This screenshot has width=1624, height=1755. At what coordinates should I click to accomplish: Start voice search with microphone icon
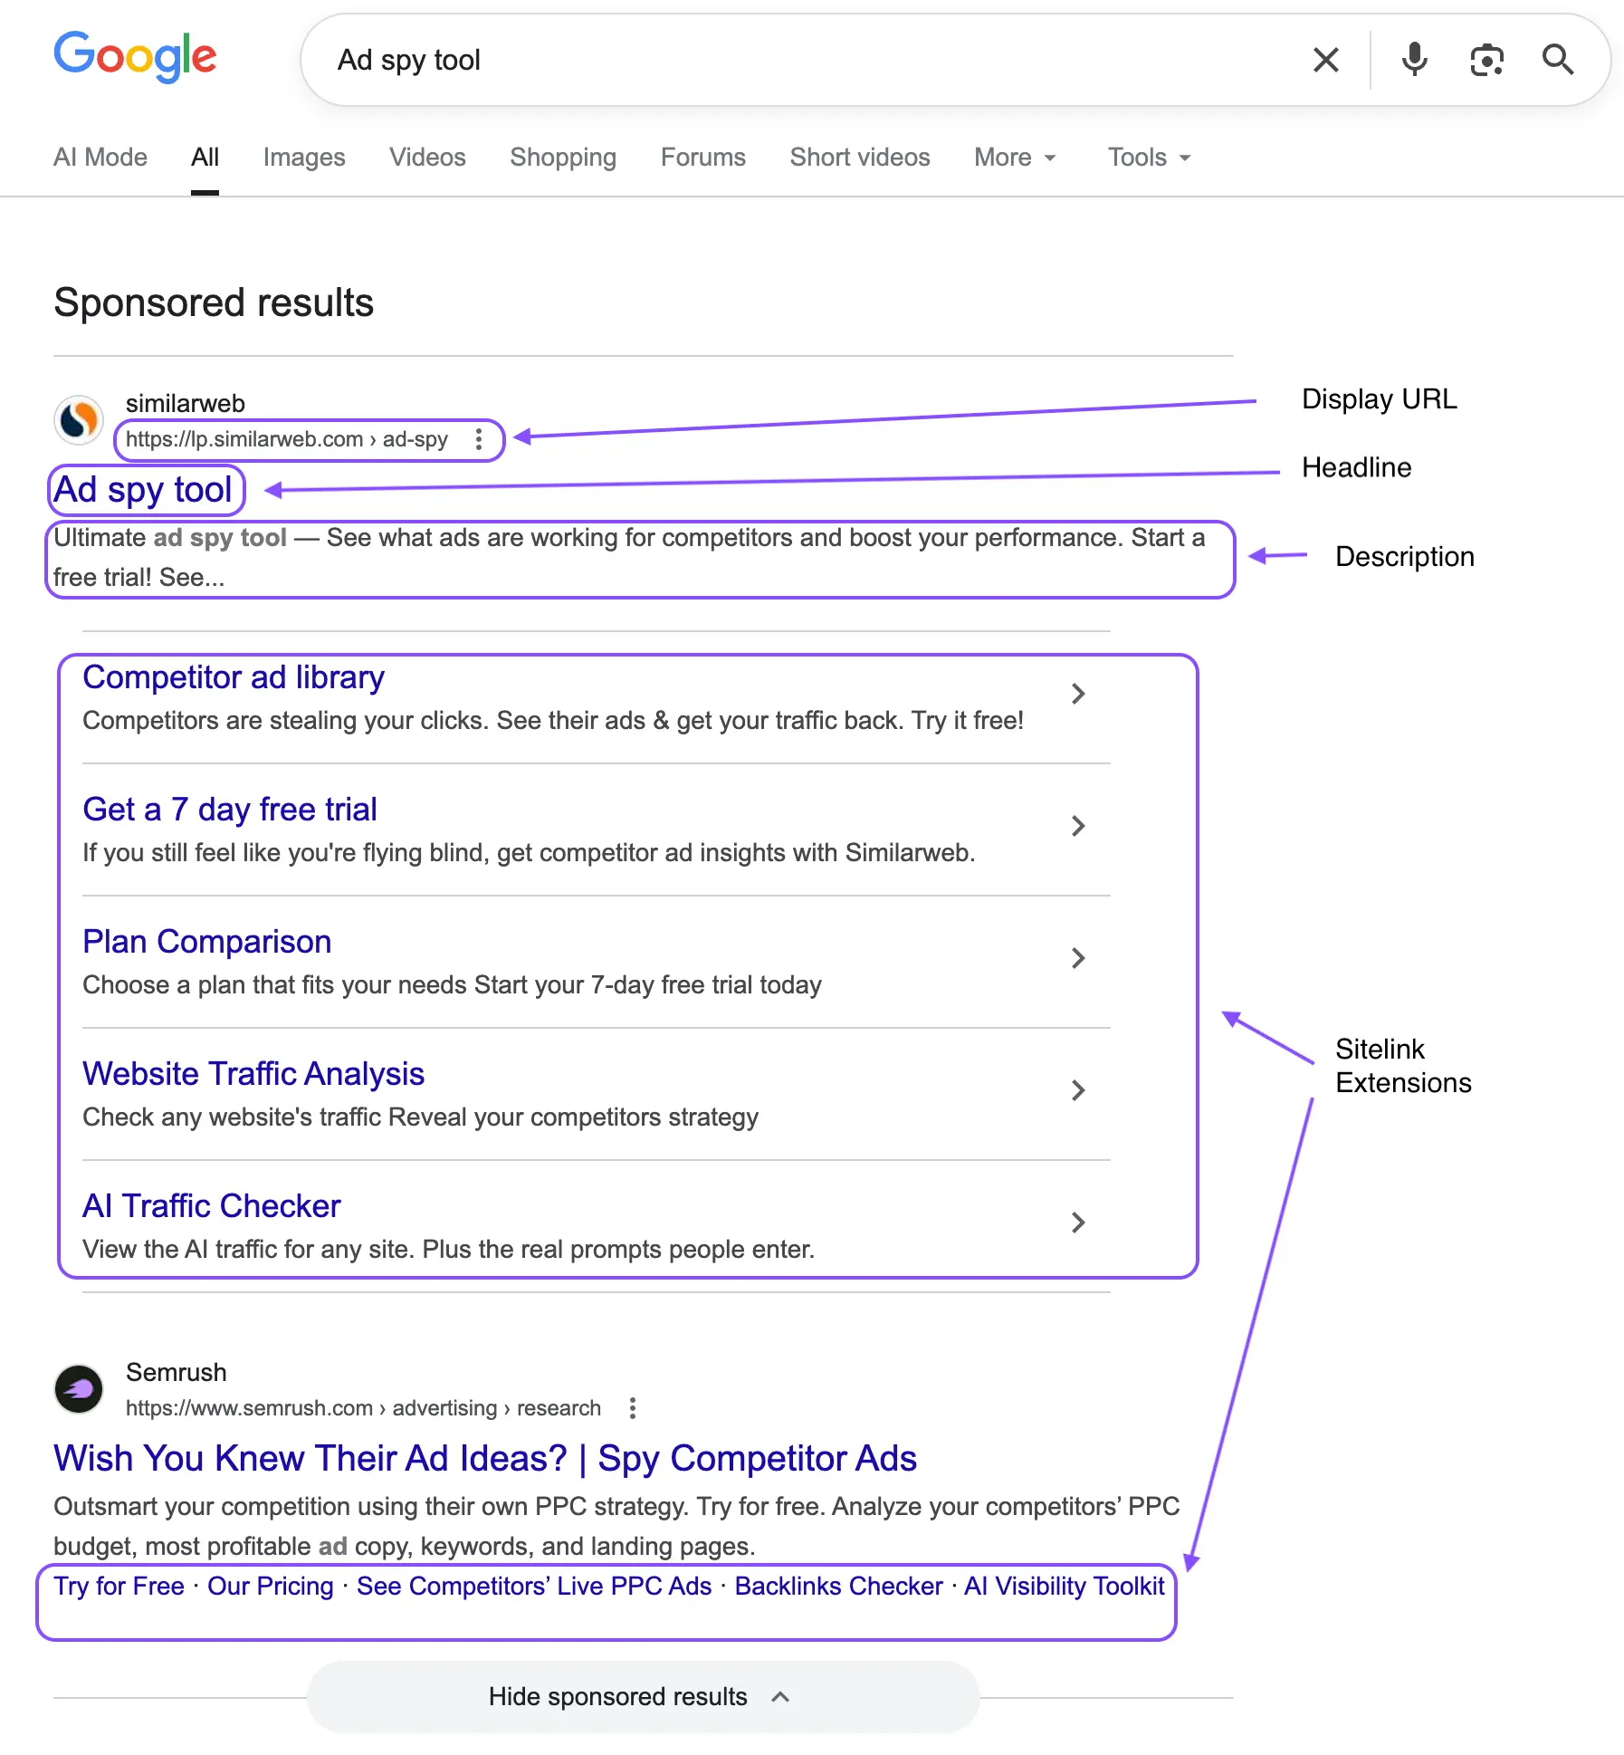click(1414, 61)
